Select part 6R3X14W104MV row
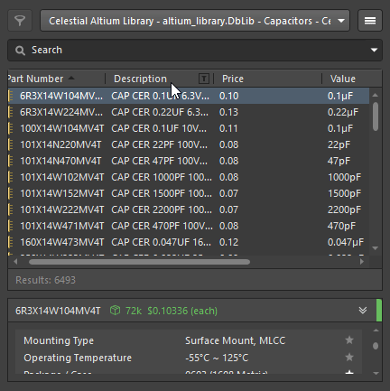 189,96
